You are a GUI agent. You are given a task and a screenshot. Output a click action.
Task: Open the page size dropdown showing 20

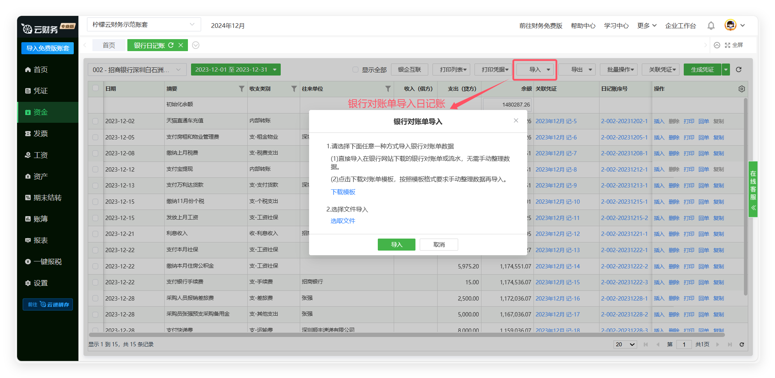625,344
